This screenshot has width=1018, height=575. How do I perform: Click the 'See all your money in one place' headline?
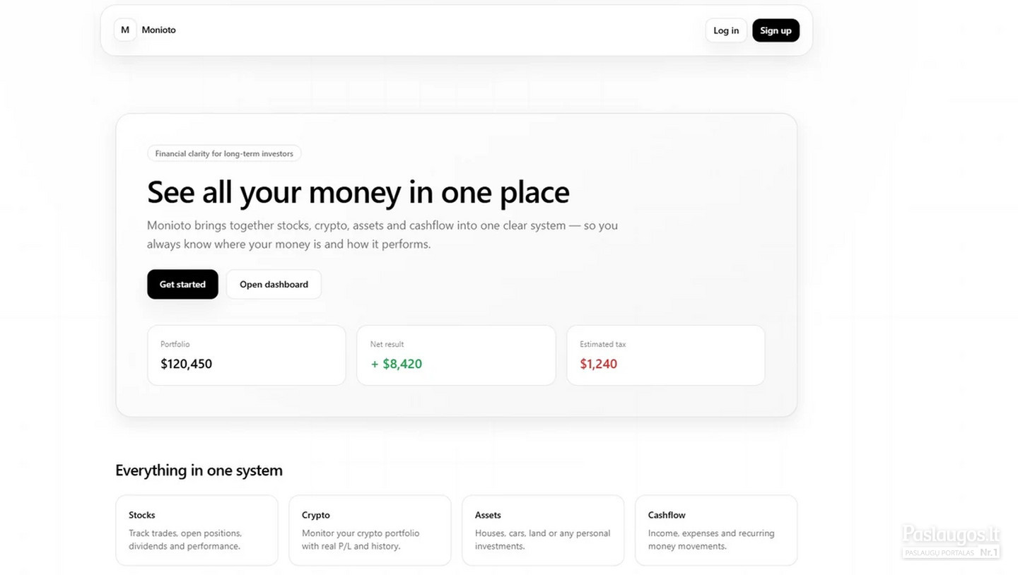[358, 191]
